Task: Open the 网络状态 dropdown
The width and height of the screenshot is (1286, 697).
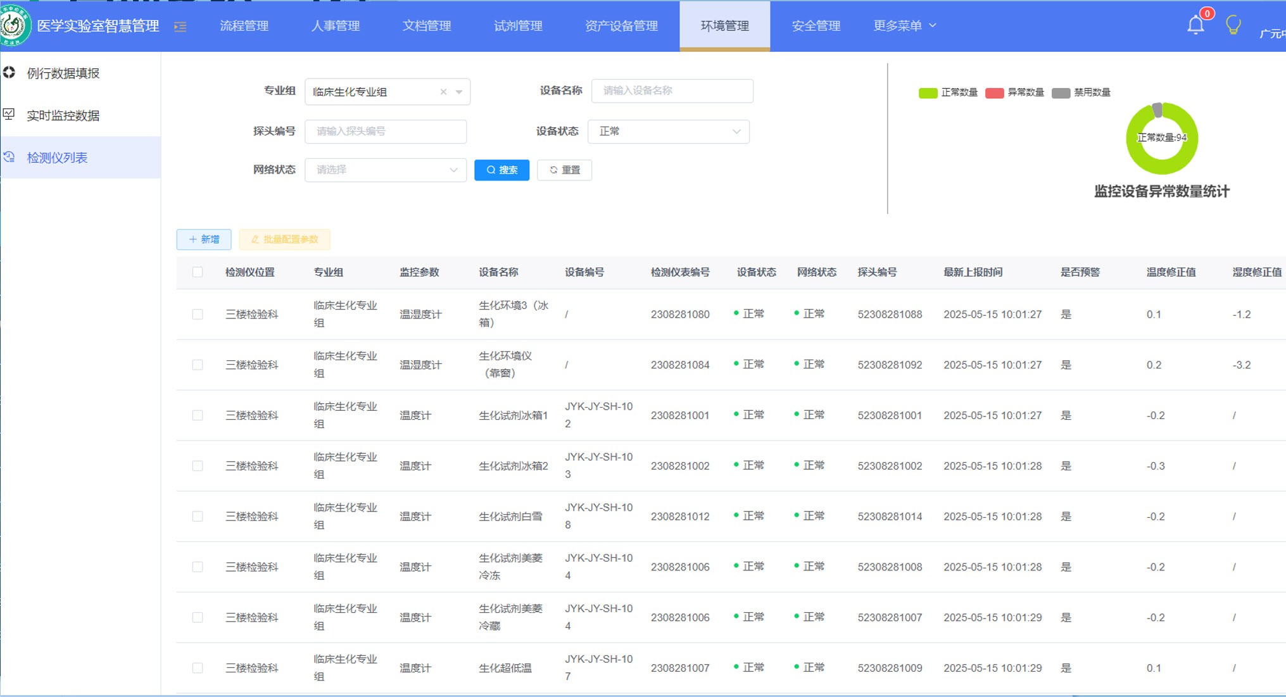Action: tap(385, 170)
